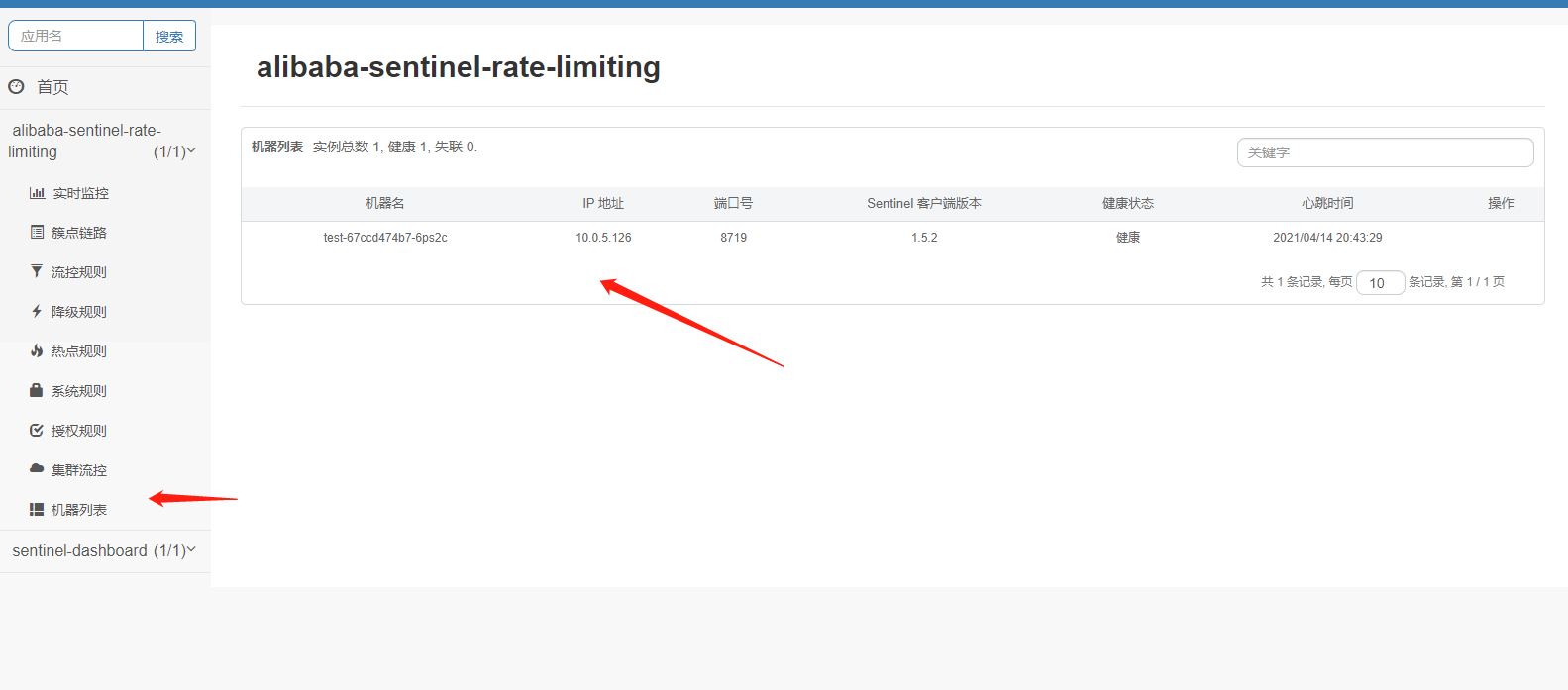Expand the sentinel-dashboard app chevron
Viewport: 1568px width, 690px height.
click(191, 549)
